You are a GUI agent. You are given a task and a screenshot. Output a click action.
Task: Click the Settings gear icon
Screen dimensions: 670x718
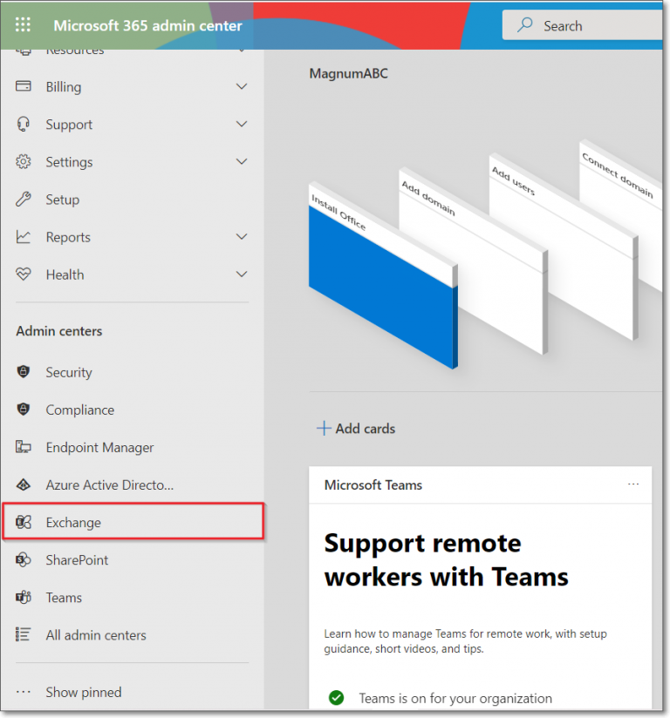pos(24,162)
